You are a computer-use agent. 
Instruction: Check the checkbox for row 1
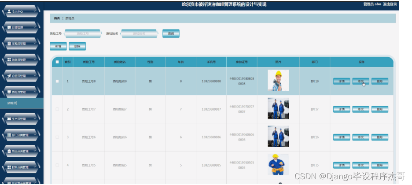(57, 81)
